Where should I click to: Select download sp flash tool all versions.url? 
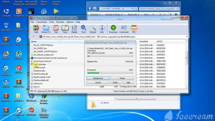coord(50,58)
